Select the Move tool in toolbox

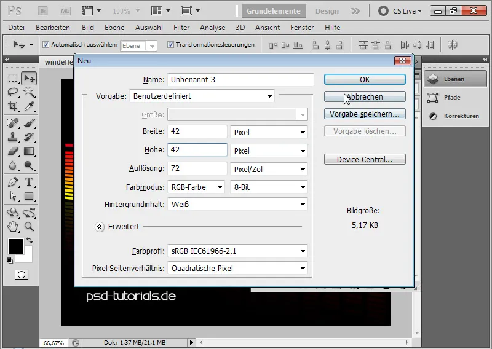click(x=29, y=79)
